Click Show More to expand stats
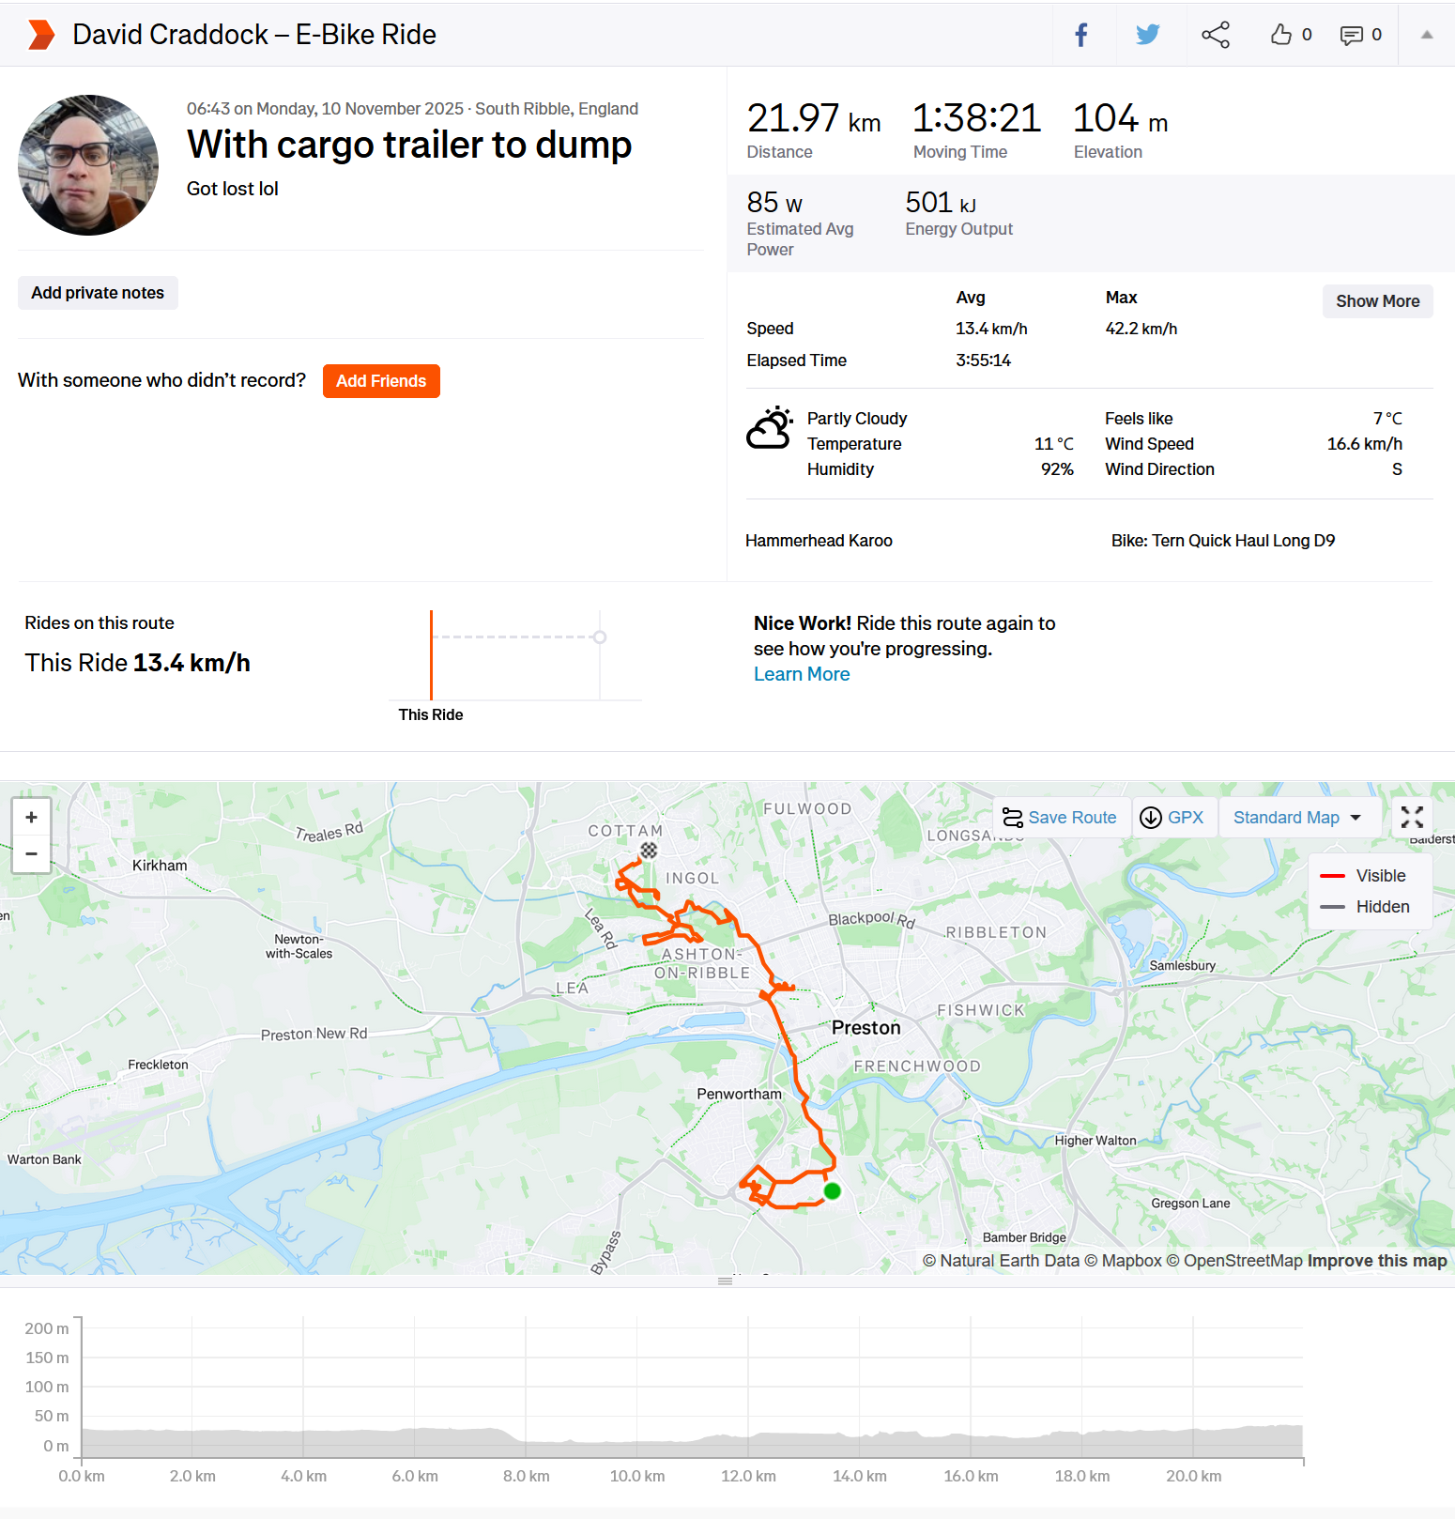Image resolution: width=1455 pixels, height=1519 pixels. coord(1377,301)
